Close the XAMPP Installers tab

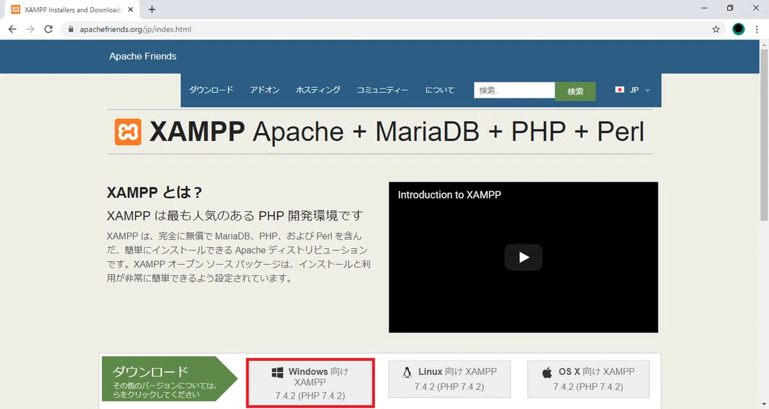coord(132,10)
